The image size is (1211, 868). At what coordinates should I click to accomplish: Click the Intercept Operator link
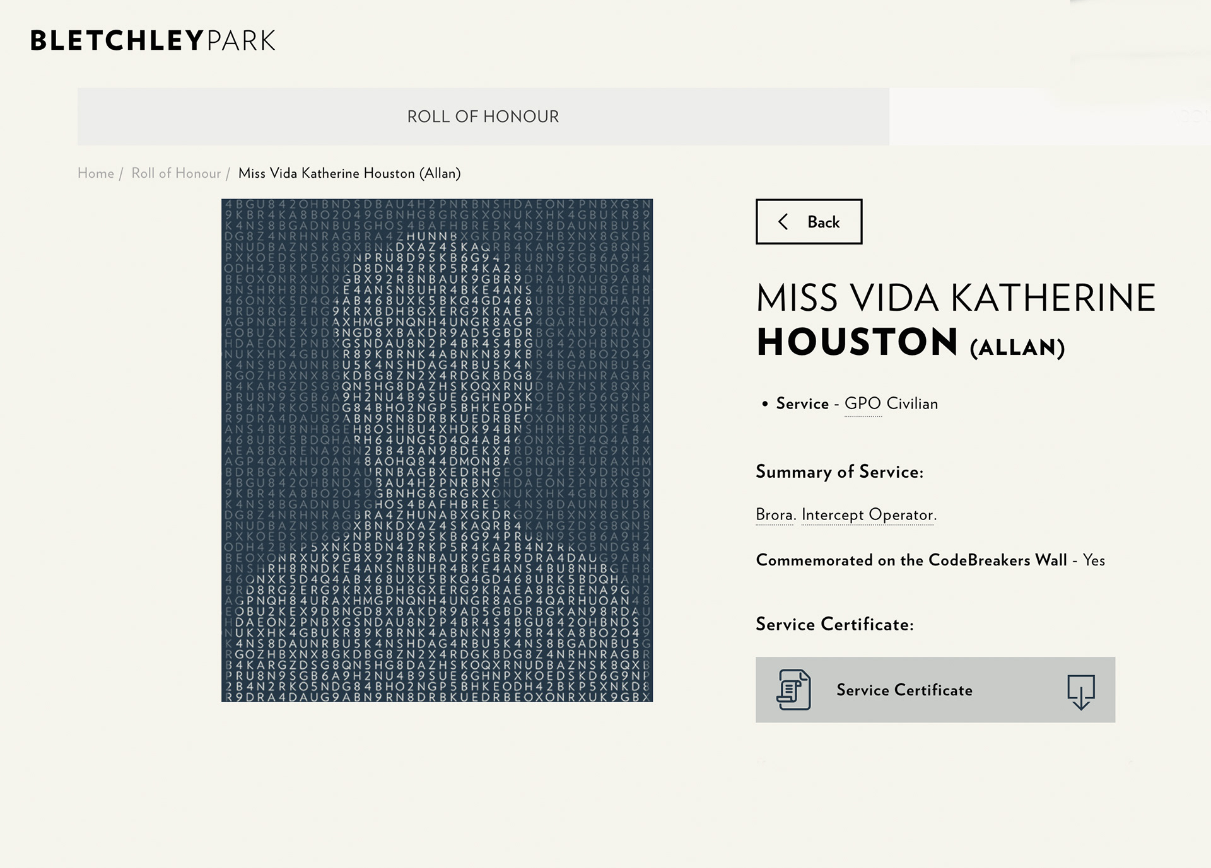(x=868, y=515)
